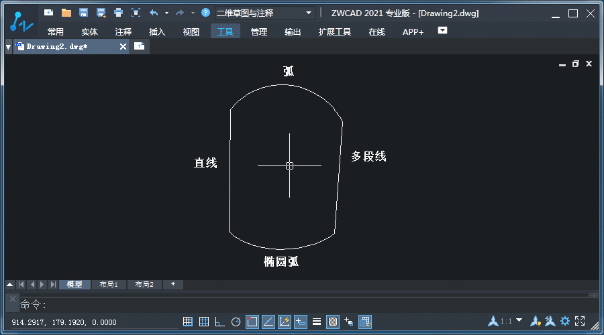Screen dimensions: 604x335
Task: Click the Save icon in quick access toolbar
Action: tap(83, 13)
